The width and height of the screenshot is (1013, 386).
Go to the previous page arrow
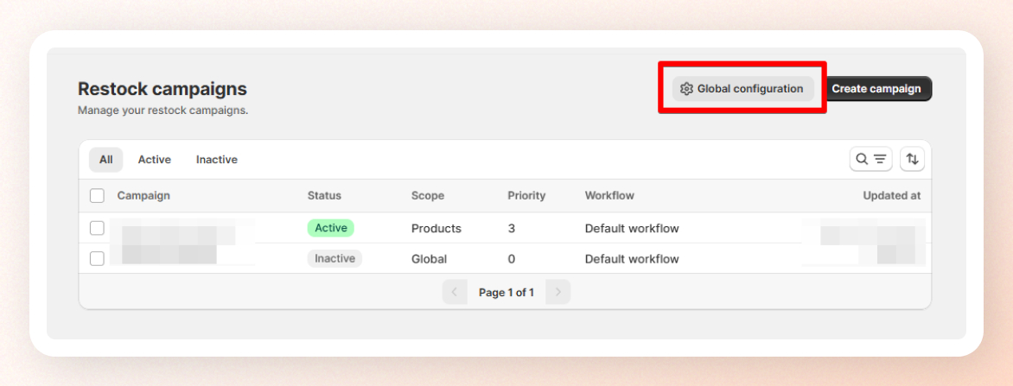click(x=455, y=292)
